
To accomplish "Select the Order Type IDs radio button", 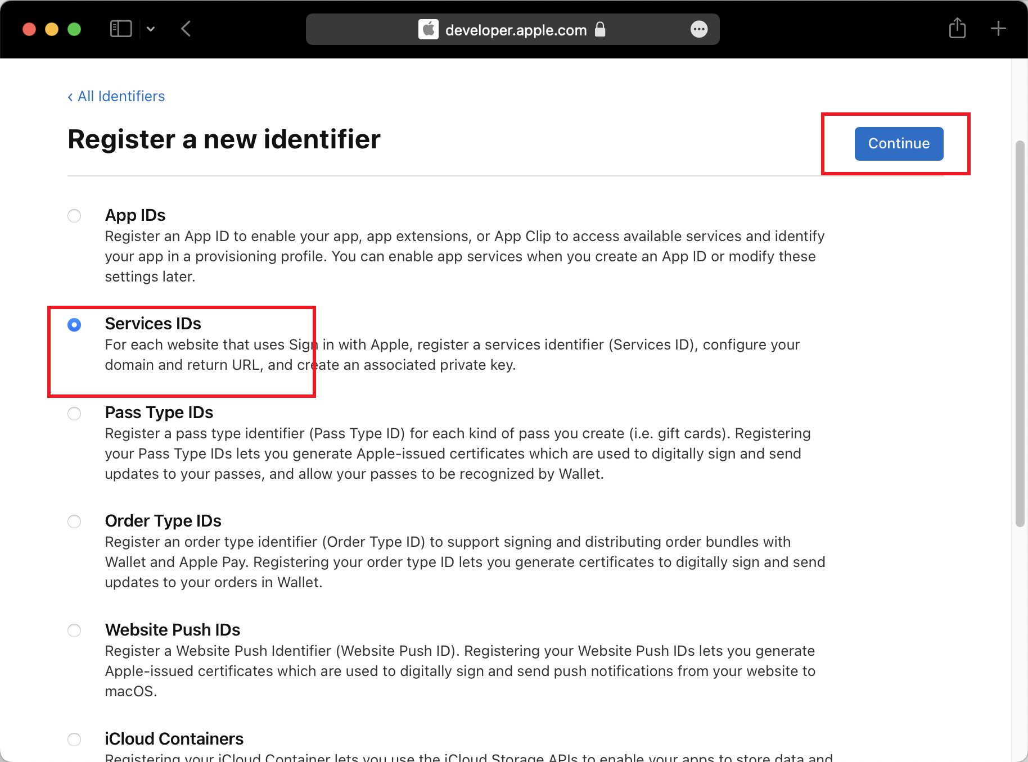I will [74, 521].
